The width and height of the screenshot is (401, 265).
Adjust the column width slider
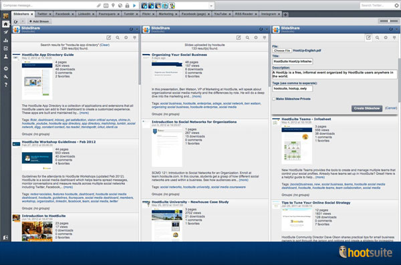pyautogui.click(x=389, y=21)
